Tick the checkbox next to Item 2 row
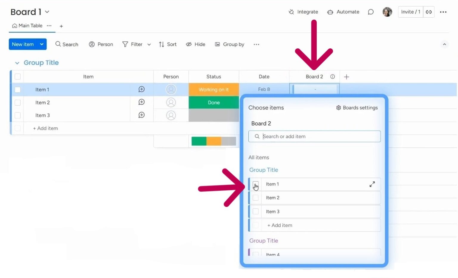The height and width of the screenshot is (278, 458). 18,102
